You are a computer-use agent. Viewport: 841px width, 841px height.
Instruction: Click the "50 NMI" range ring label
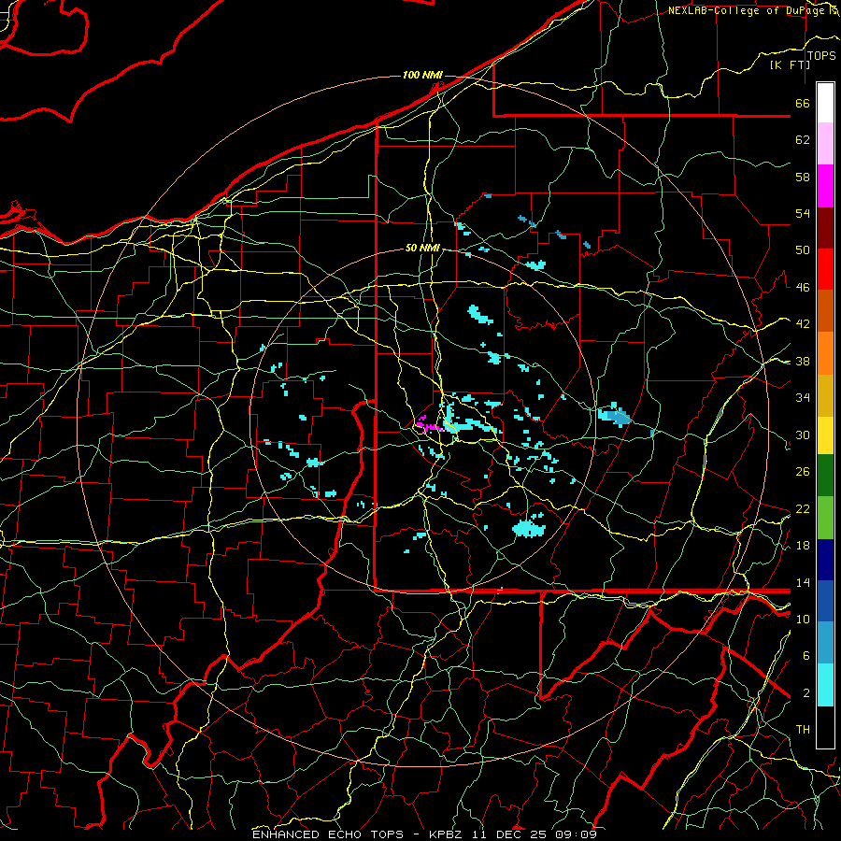click(422, 248)
